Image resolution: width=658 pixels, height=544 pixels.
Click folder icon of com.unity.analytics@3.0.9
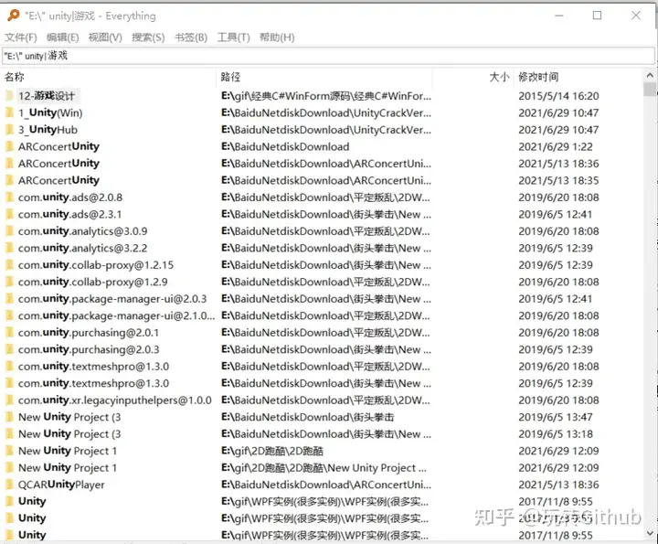pyautogui.click(x=10, y=231)
